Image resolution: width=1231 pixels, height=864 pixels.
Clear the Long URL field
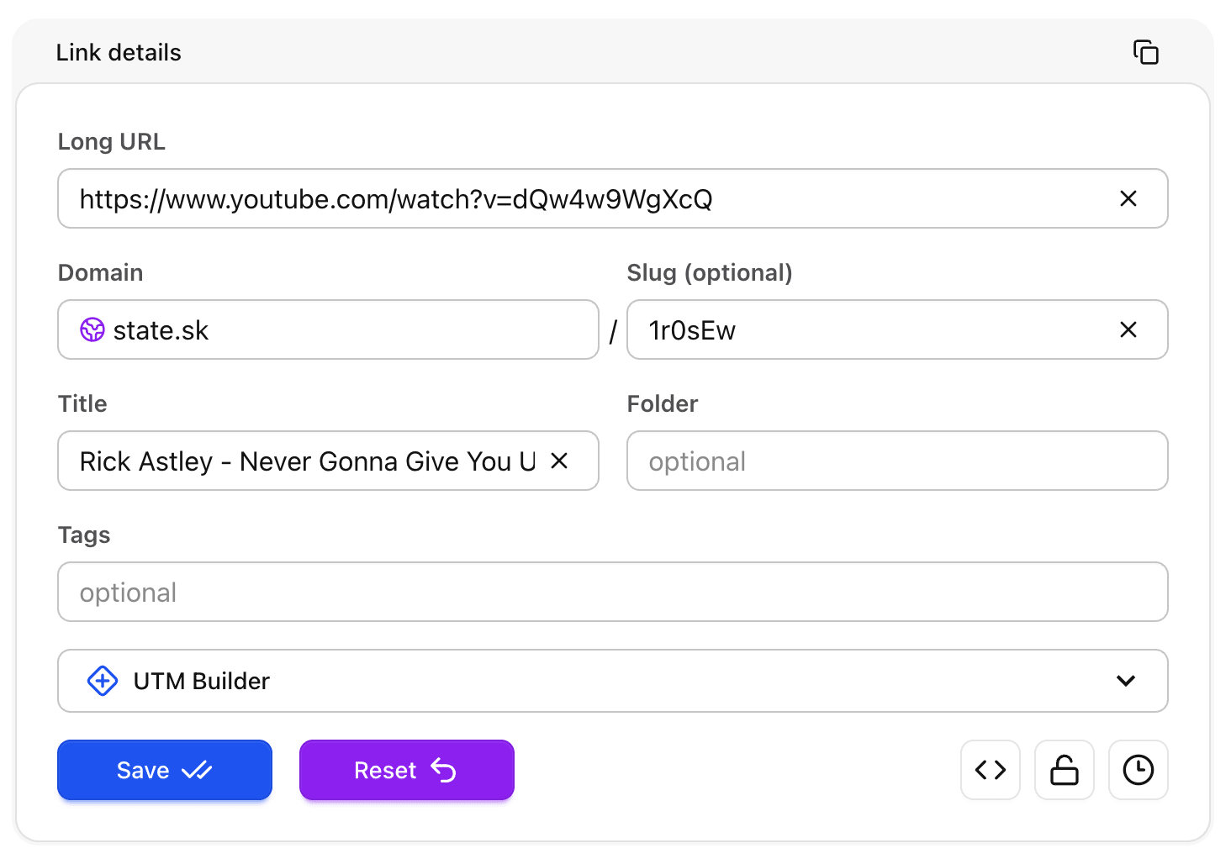click(x=1128, y=198)
